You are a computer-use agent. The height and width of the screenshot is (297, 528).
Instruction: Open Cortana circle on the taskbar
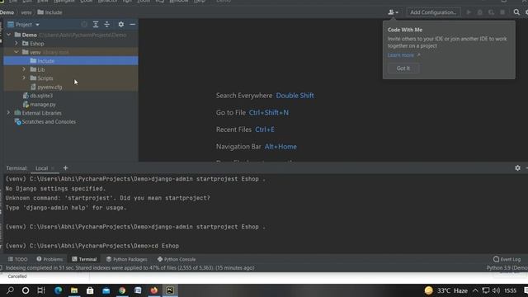click(x=26, y=290)
